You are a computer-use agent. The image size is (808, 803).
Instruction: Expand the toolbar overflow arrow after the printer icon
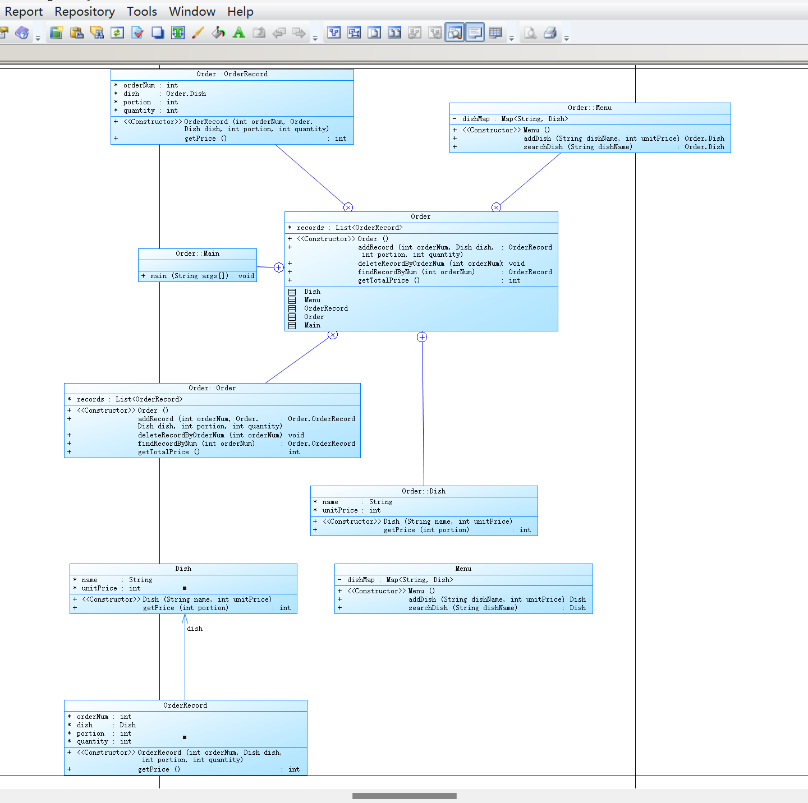566,38
